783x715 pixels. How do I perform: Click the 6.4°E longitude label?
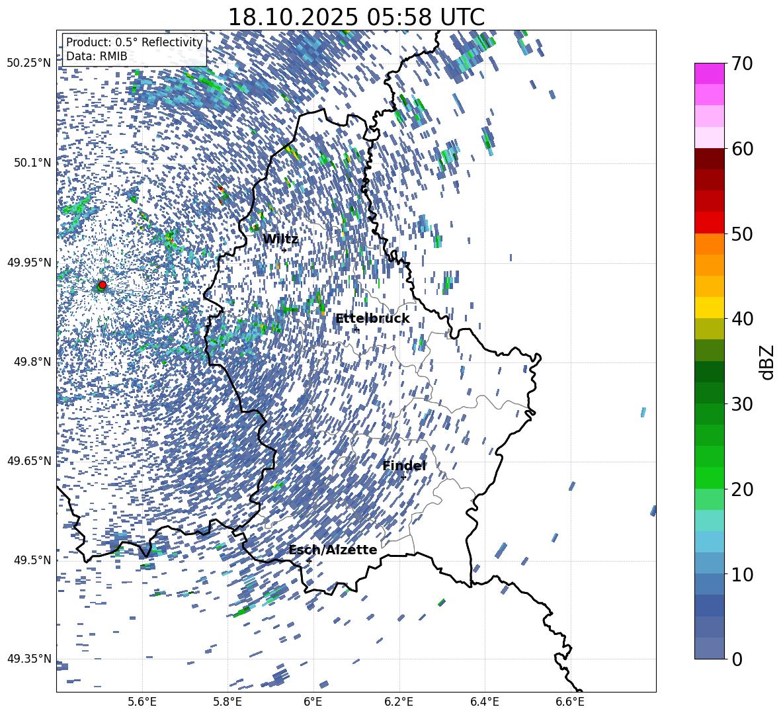coord(484,702)
